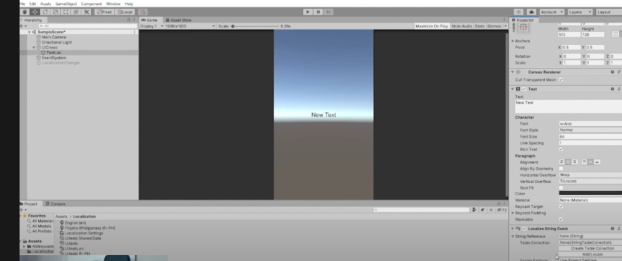Screen dimensions: 622x261
Task: Toggle the Local handle rotation button
Action: 125,12
